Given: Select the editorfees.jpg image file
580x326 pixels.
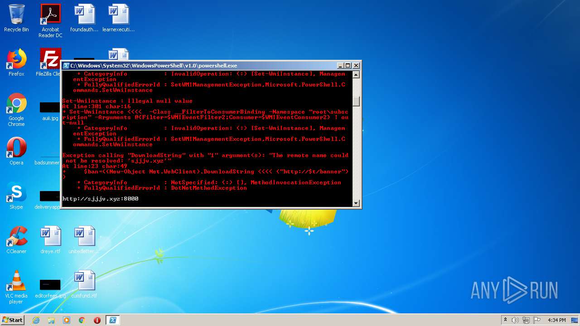Looking at the screenshot, I should pyautogui.click(x=50, y=289).
